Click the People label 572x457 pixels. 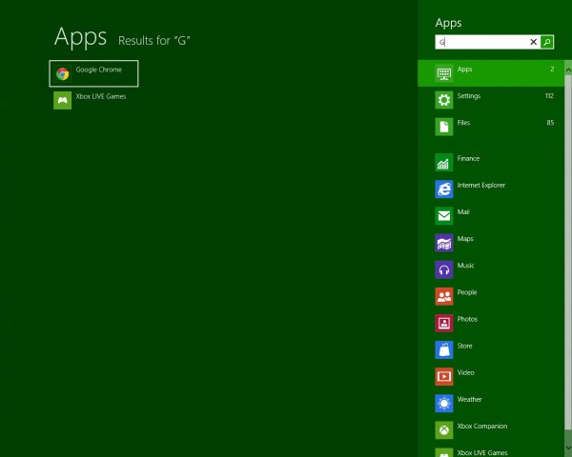[x=467, y=292]
